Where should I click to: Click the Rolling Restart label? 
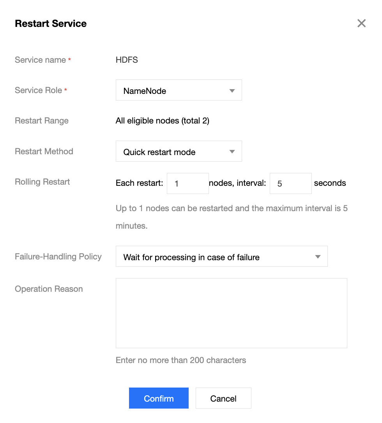pyautogui.click(x=42, y=182)
